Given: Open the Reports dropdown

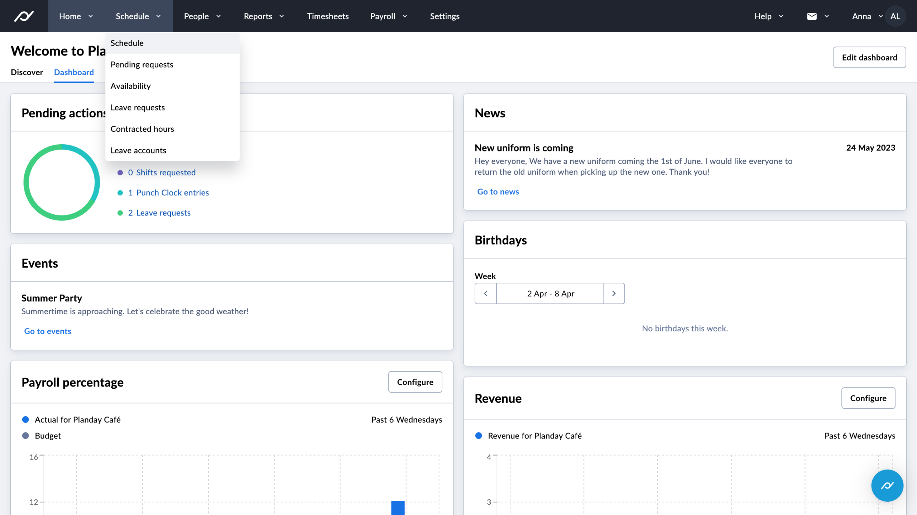Looking at the screenshot, I should point(264,16).
